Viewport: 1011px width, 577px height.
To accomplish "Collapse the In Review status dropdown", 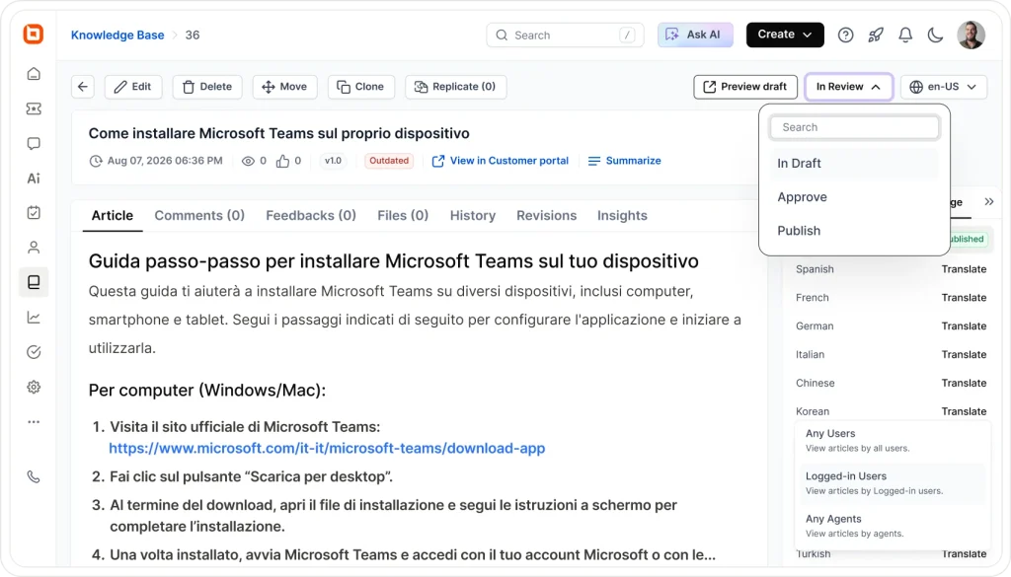I will click(848, 86).
